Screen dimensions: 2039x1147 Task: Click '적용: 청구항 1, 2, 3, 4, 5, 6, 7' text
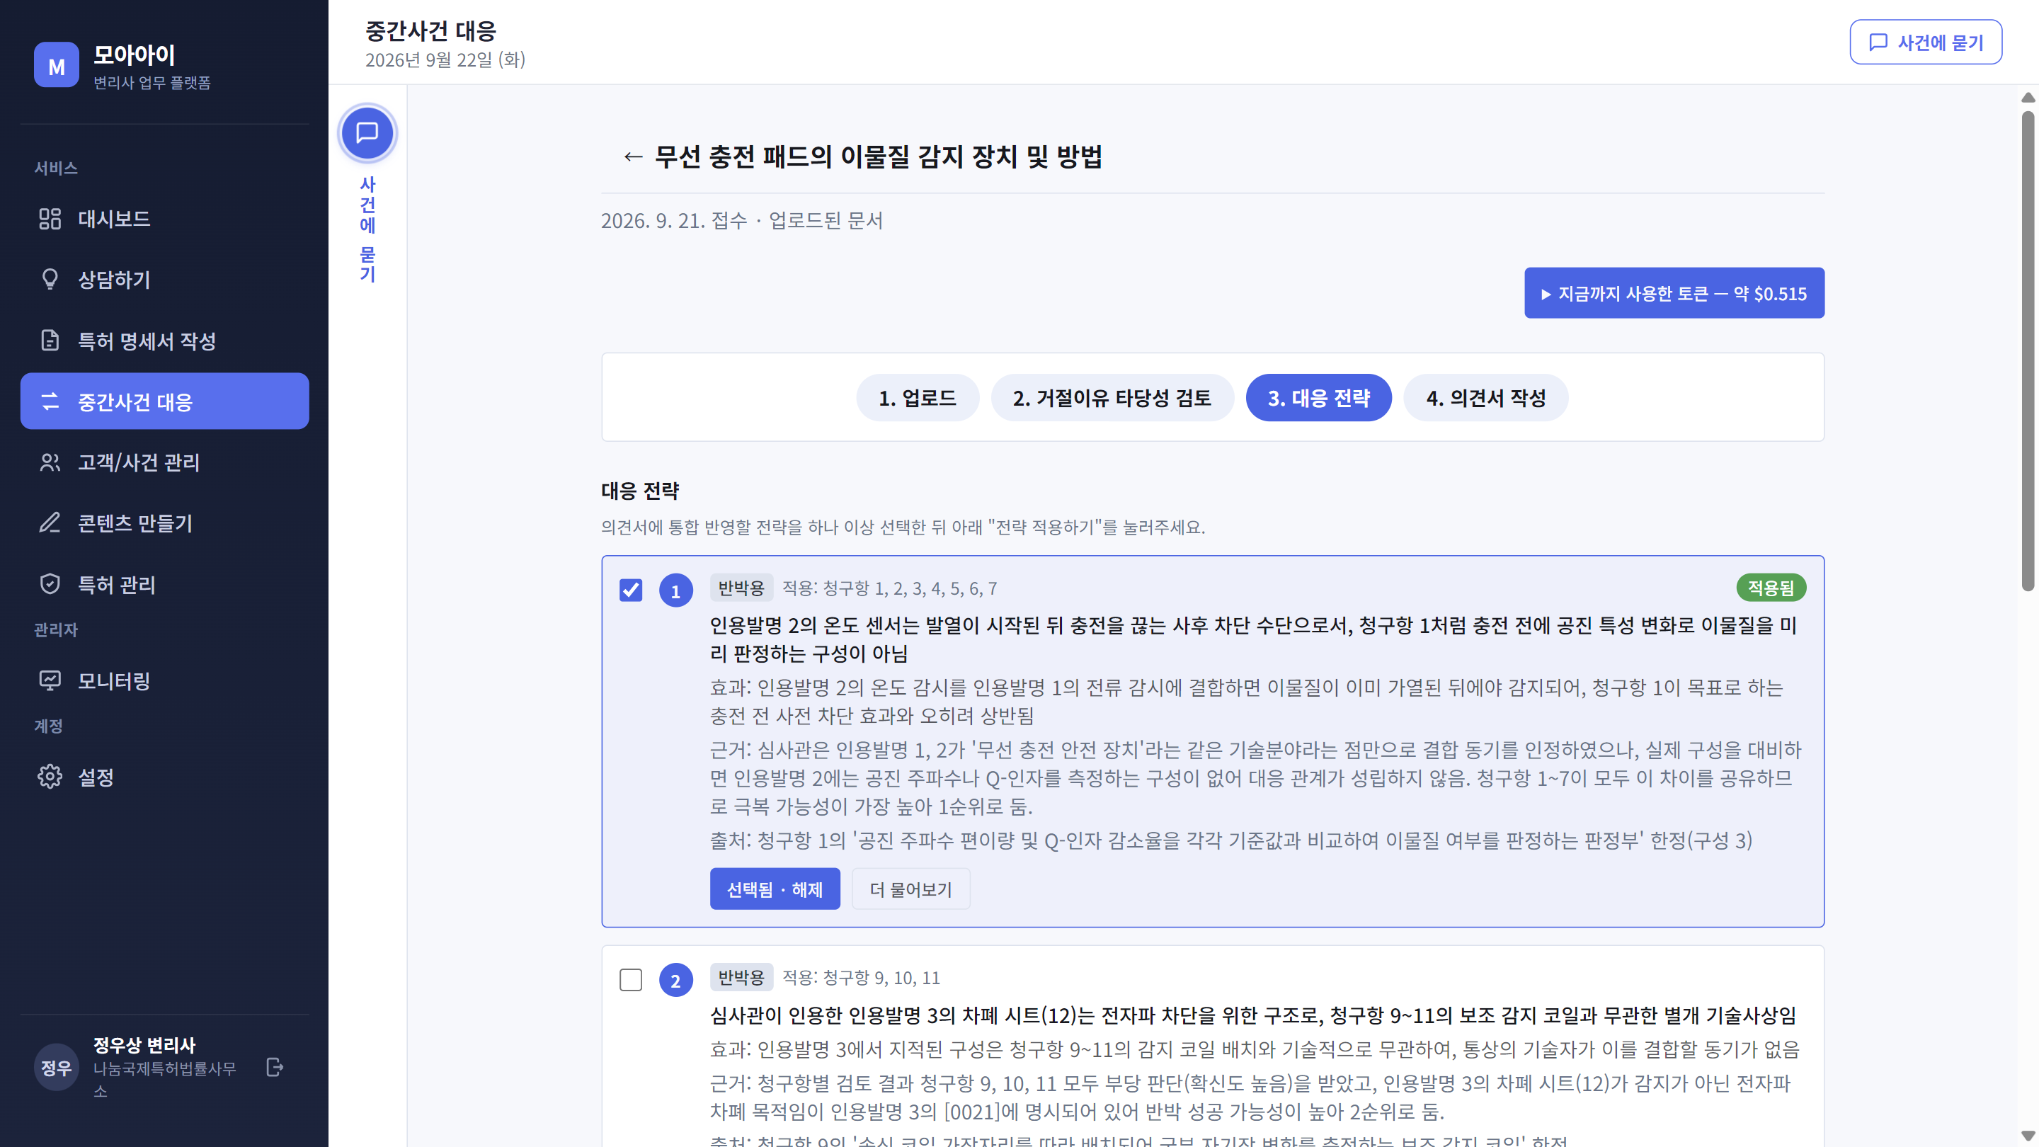(x=890, y=588)
